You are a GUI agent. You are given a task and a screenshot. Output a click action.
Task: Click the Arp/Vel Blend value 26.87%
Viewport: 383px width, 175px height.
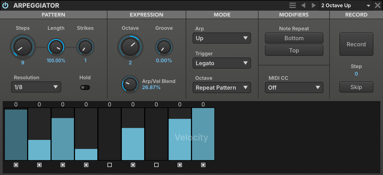coord(151,87)
